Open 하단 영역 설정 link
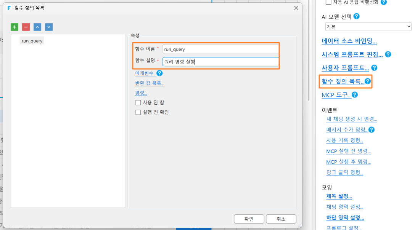The height and width of the screenshot is (230, 415). pyautogui.click(x=345, y=218)
